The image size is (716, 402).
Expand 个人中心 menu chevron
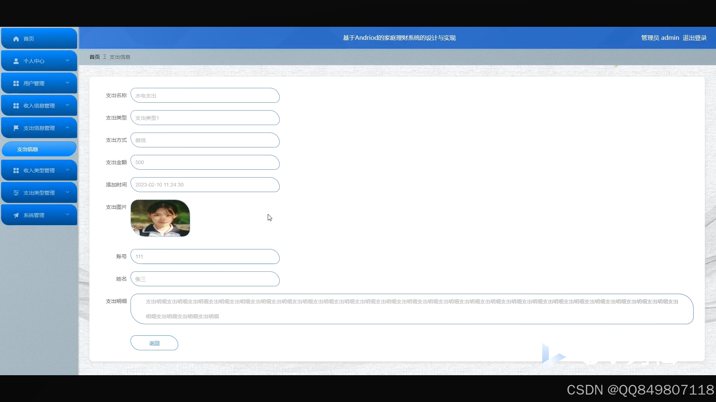(x=67, y=60)
